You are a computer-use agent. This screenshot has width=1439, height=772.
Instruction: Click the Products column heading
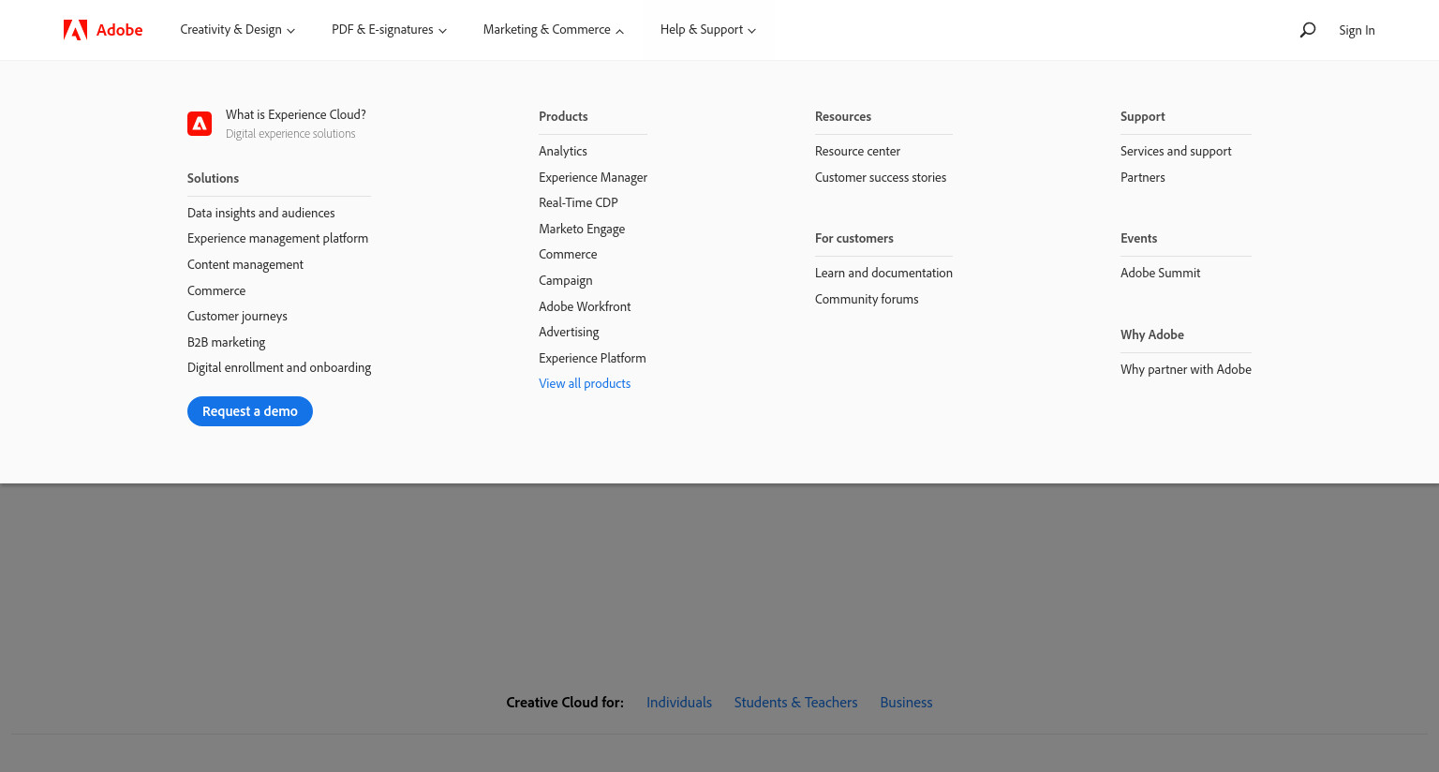563,116
